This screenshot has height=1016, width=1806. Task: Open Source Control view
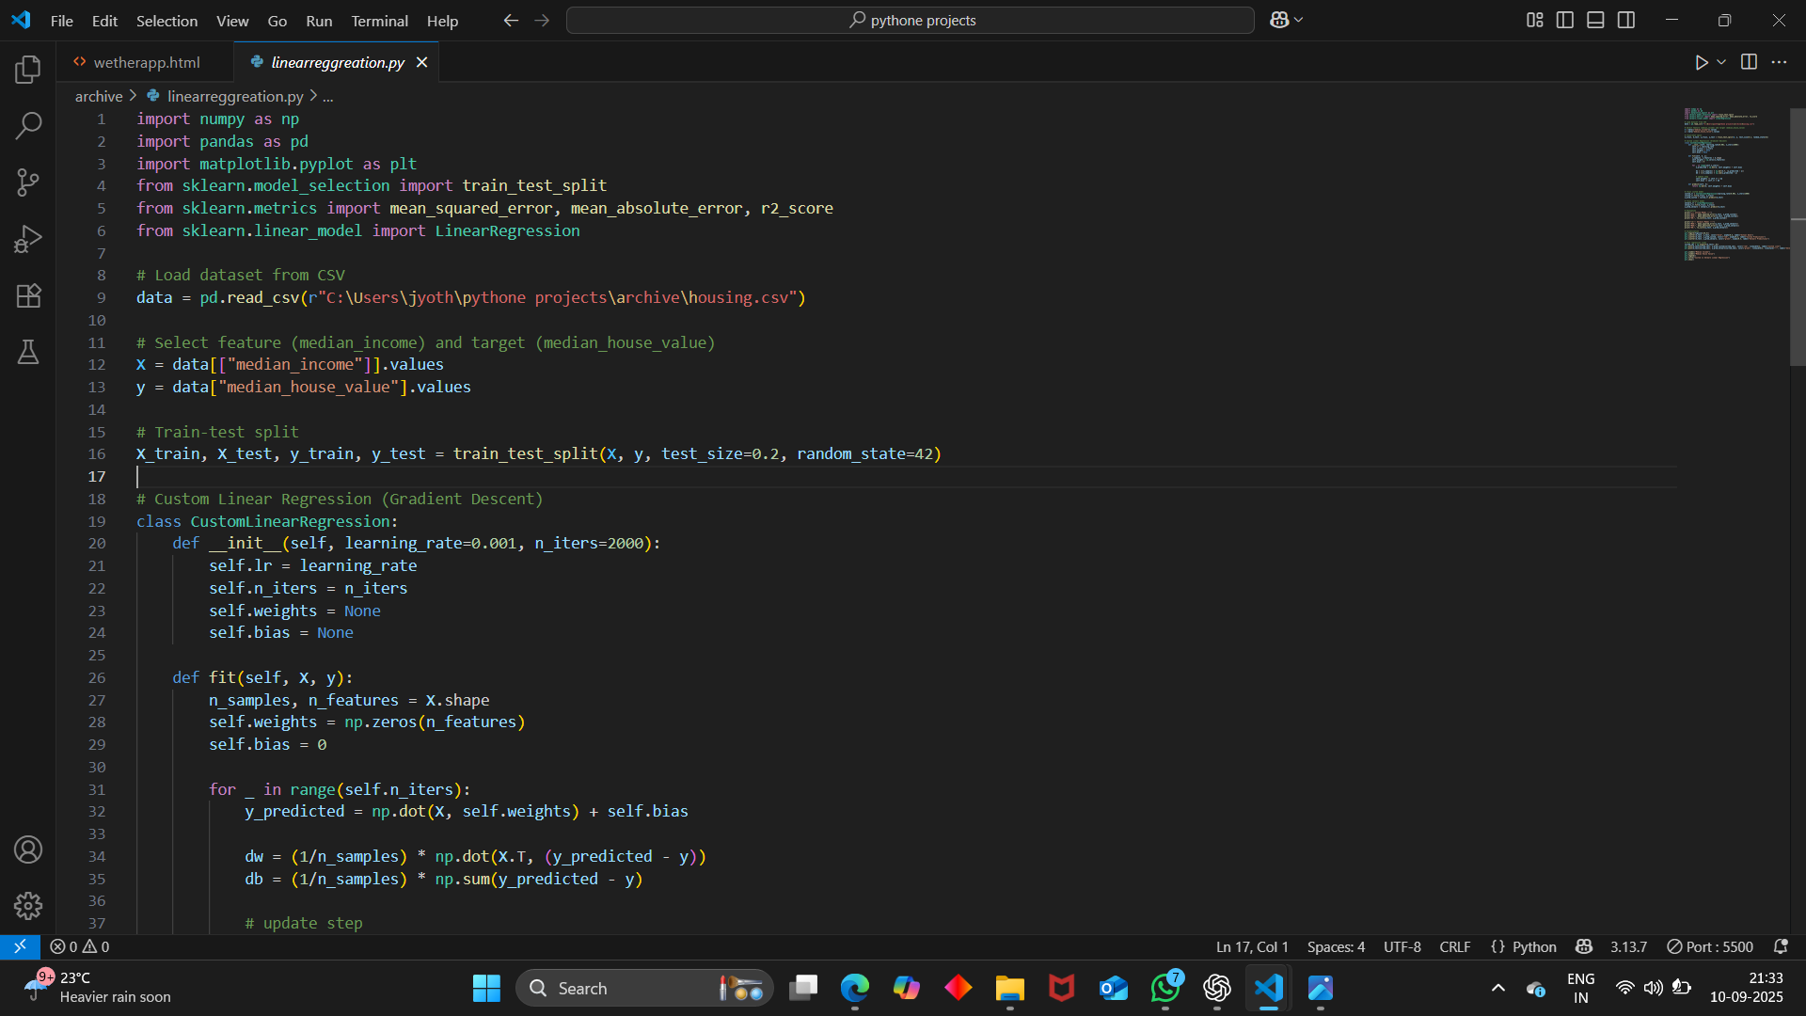[x=28, y=183]
